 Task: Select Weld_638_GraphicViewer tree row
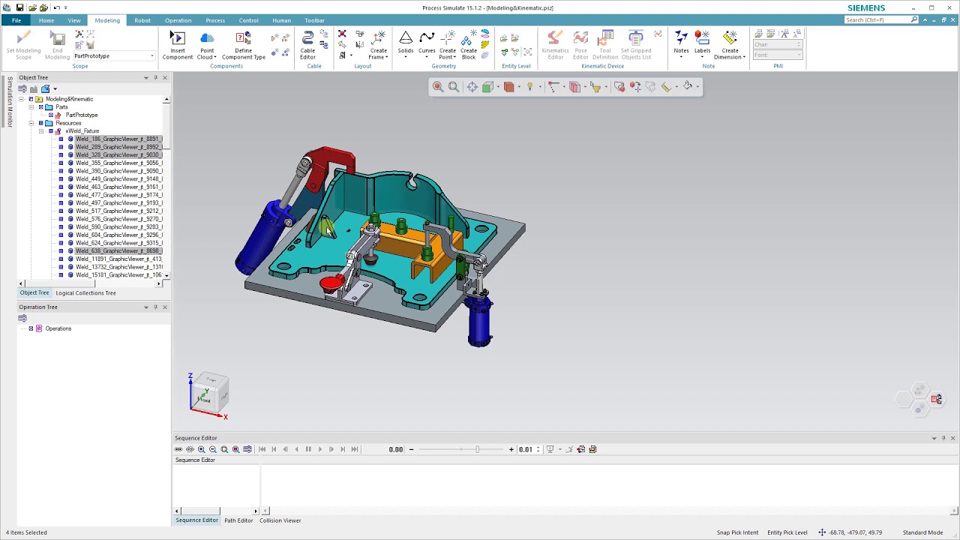[x=118, y=251]
